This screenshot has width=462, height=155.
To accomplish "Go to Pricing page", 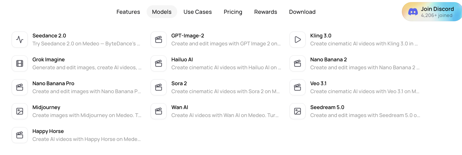I will tap(233, 12).
